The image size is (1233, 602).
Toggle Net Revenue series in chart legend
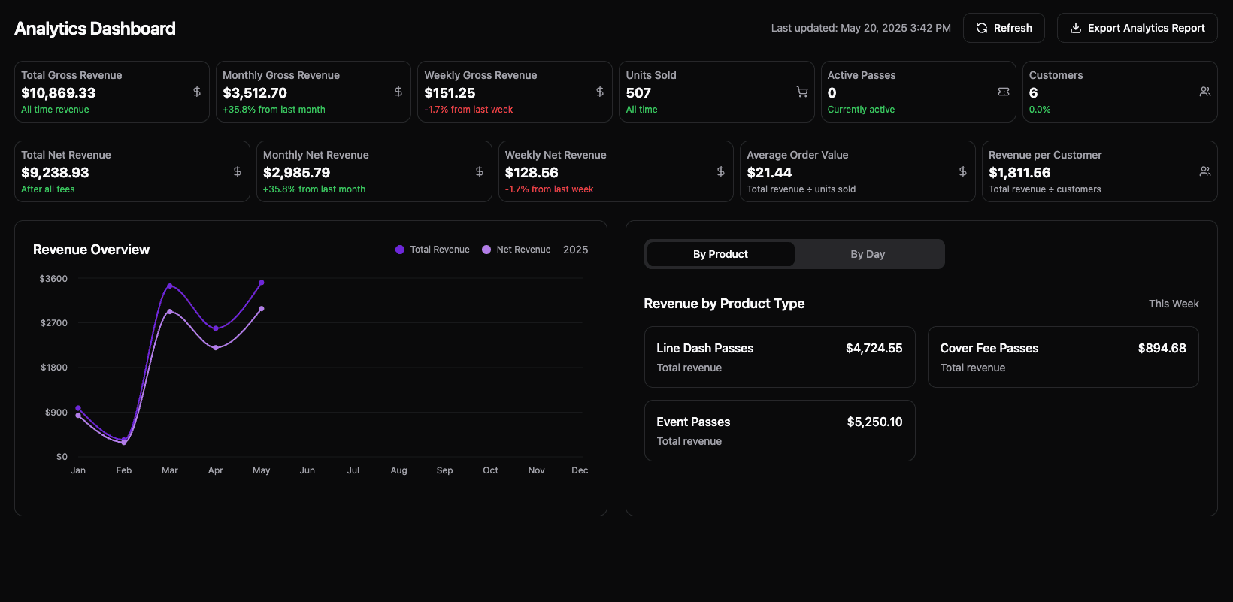coord(517,250)
